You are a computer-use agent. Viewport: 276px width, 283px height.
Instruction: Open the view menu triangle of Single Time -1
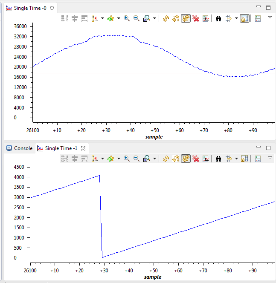(270, 158)
